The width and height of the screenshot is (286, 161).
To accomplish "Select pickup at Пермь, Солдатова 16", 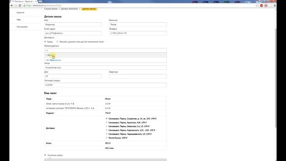I will click(x=106, y=119).
